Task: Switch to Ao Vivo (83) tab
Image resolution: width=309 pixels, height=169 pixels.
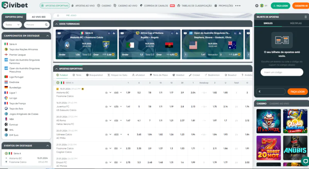Action: [x=39, y=17]
